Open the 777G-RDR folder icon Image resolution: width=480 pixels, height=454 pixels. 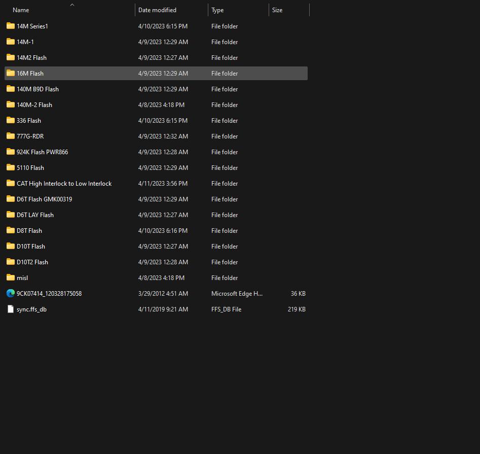click(10, 136)
